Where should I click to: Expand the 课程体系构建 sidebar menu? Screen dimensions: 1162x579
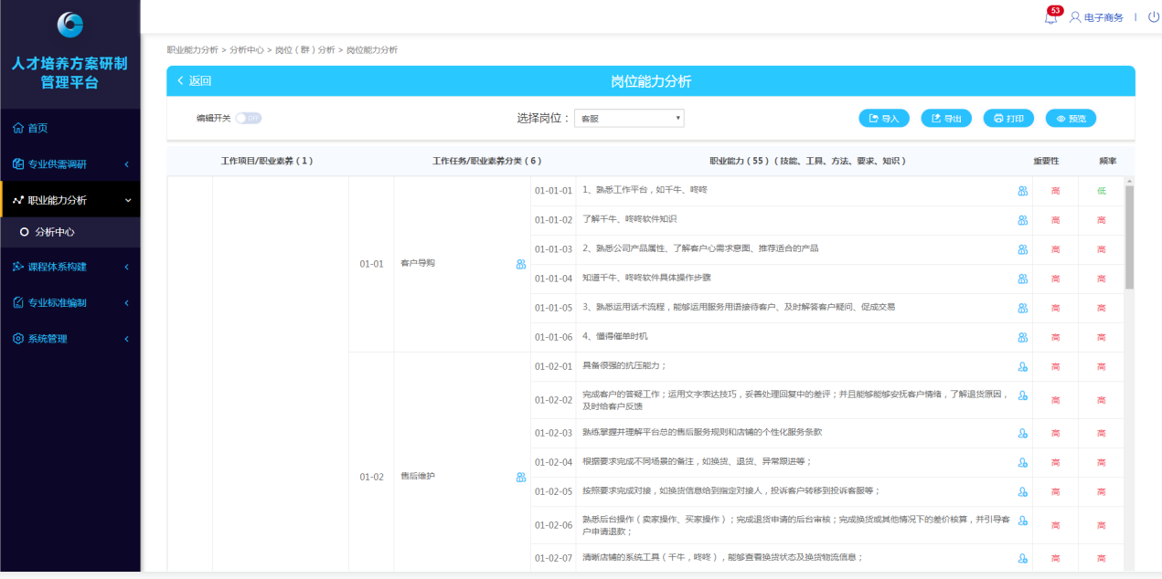coord(69,267)
